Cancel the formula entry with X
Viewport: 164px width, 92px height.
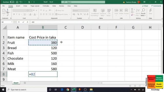pyautogui.click(x=19, y=22)
